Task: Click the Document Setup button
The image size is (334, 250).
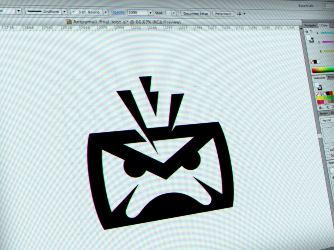Action: click(x=196, y=13)
